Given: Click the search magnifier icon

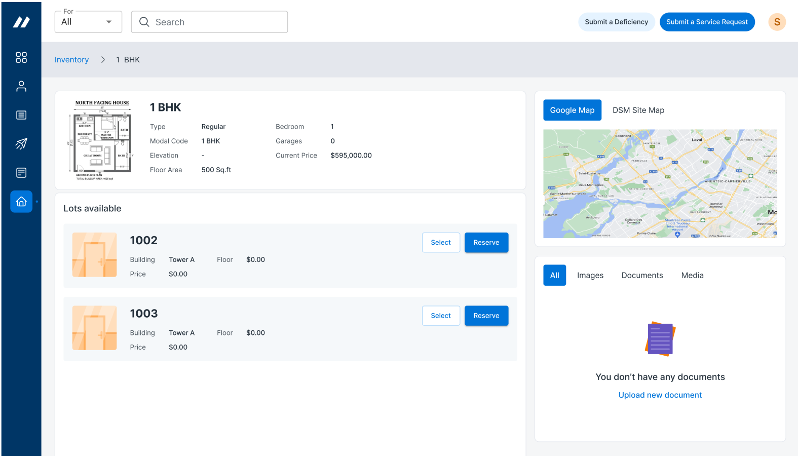Looking at the screenshot, I should tap(144, 22).
